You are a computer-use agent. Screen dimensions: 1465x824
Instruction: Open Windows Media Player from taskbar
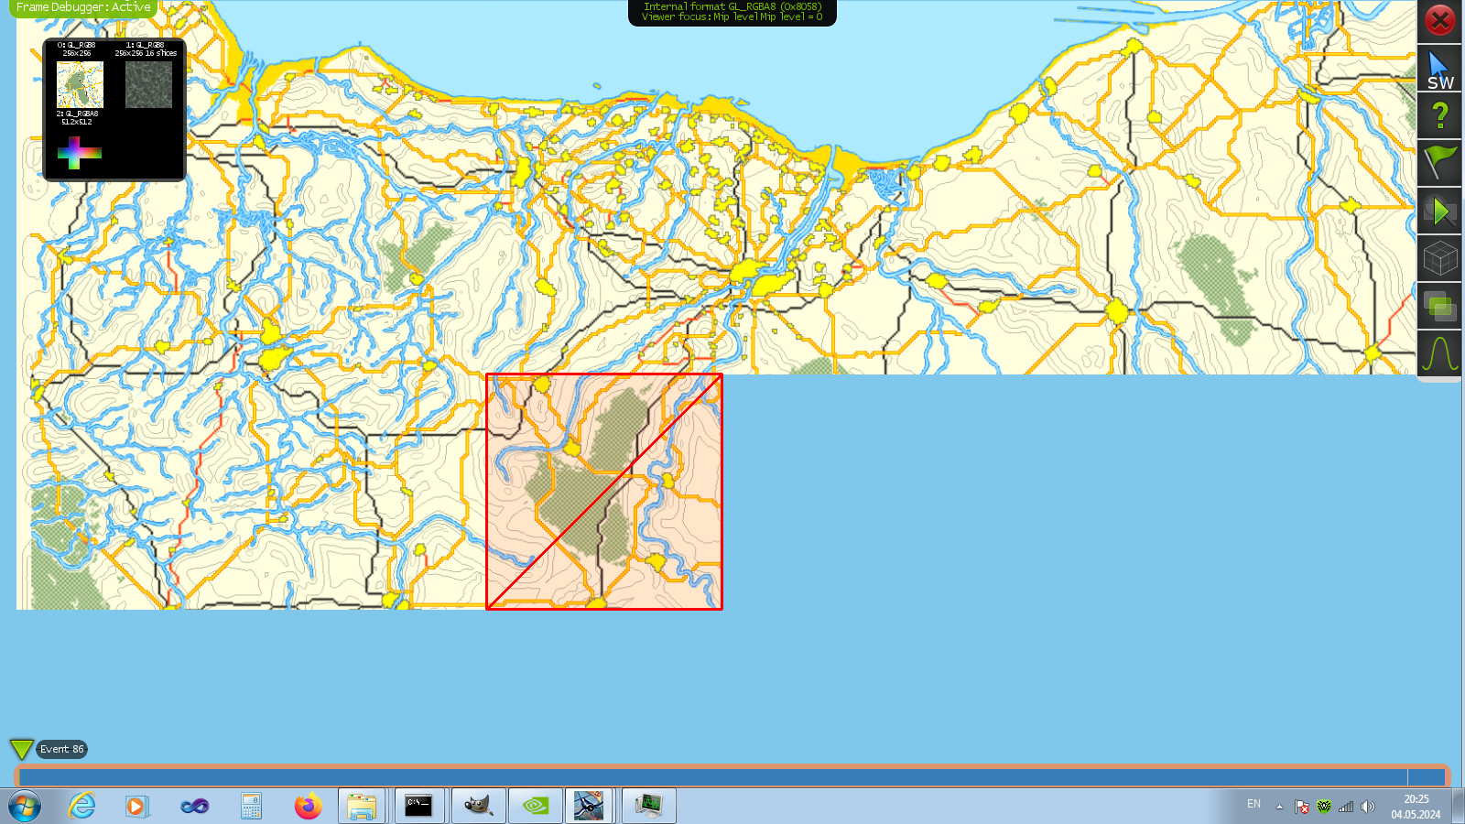click(x=136, y=806)
